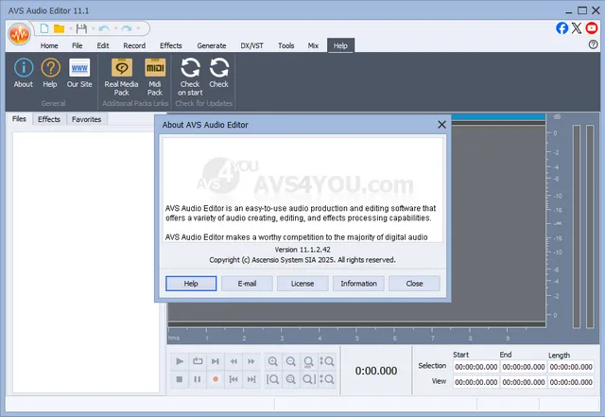Expand the open file dropdown arrow
Viewport: 605px width, 417px height.
point(71,28)
